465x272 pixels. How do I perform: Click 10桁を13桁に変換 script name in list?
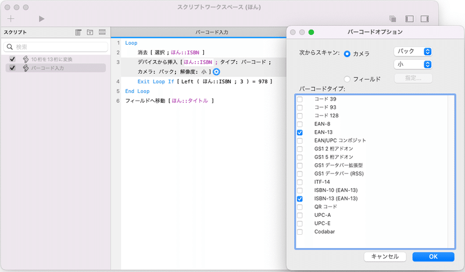pyautogui.click(x=52, y=59)
